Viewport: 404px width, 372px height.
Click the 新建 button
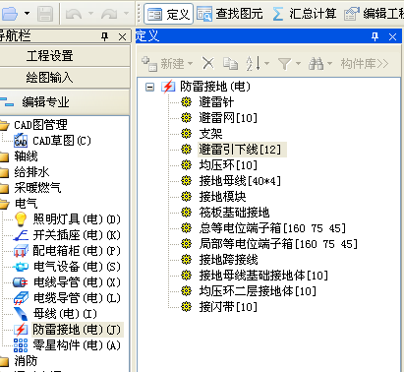point(163,64)
